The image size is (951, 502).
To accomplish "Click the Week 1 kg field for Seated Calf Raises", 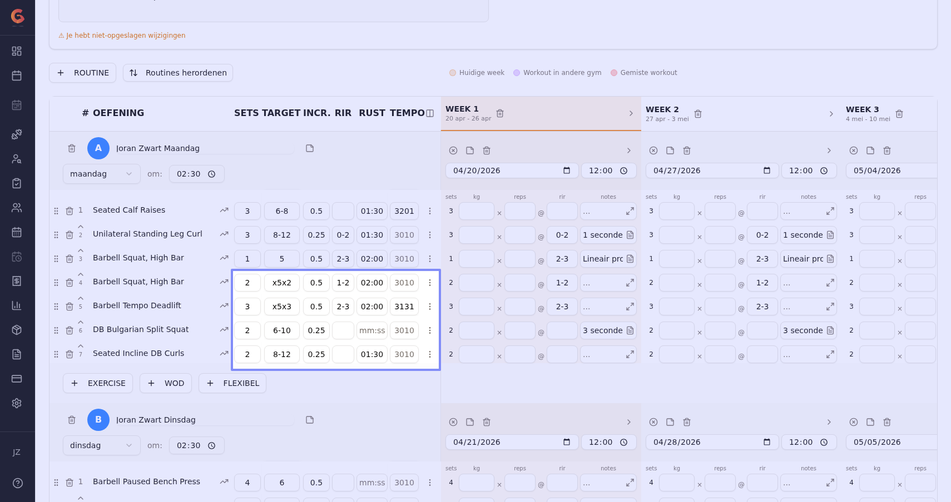I will [x=477, y=211].
